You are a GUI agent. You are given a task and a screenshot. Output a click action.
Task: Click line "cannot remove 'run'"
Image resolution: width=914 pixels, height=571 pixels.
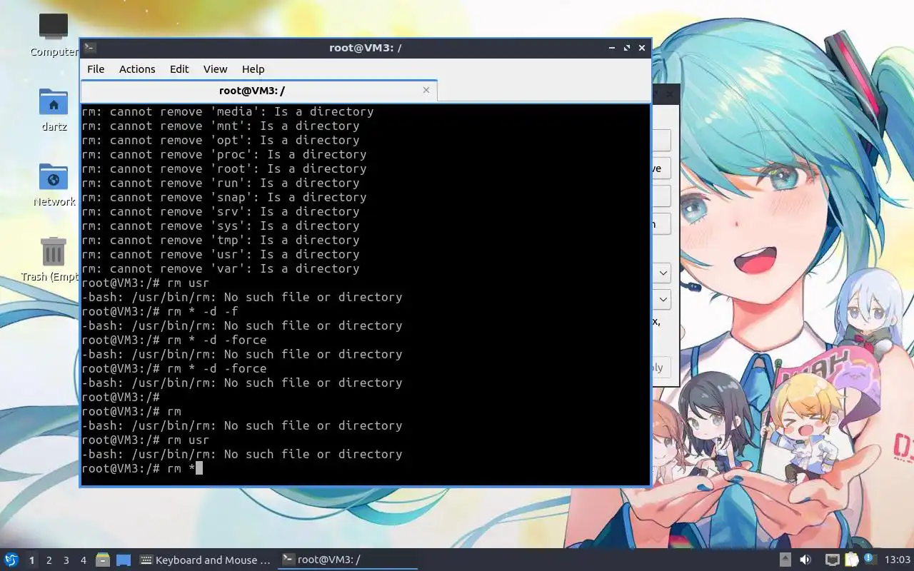click(x=221, y=183)
